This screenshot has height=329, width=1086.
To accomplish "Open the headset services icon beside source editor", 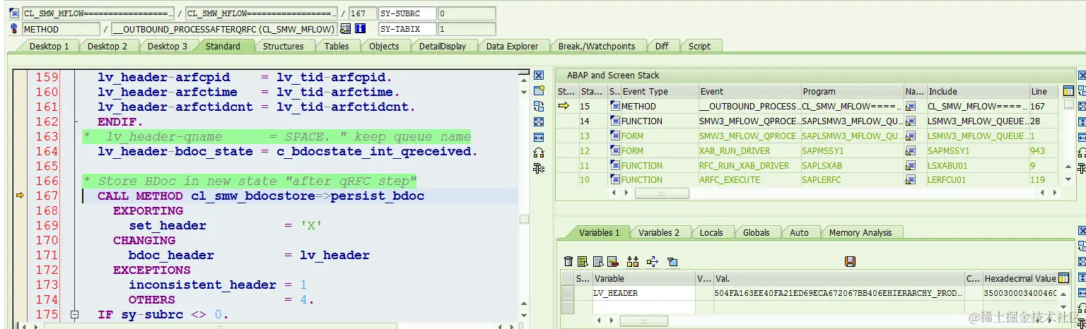I will point(539,152).
